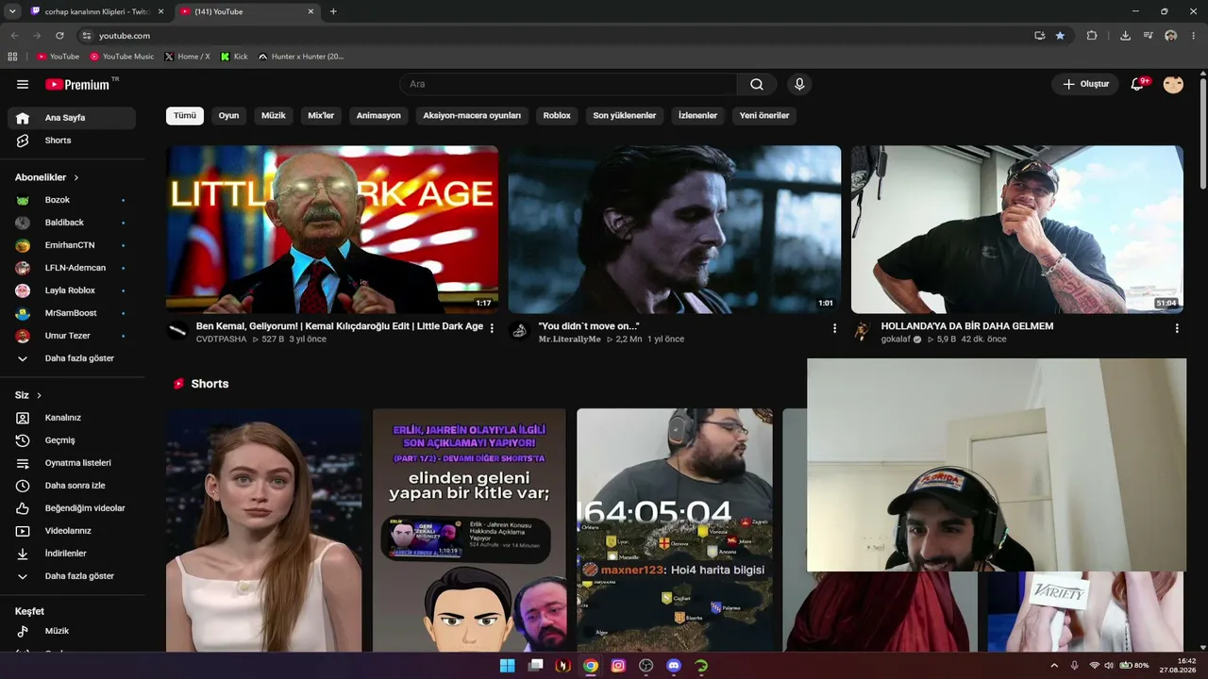
Task: Open Oynatma listeleri playlists
Action: [x=72, y=463]
